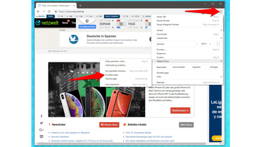Click the horizontal scrollbar at page bottom
The width and height of the screenshot is (261, 147).
coord(121,144)
